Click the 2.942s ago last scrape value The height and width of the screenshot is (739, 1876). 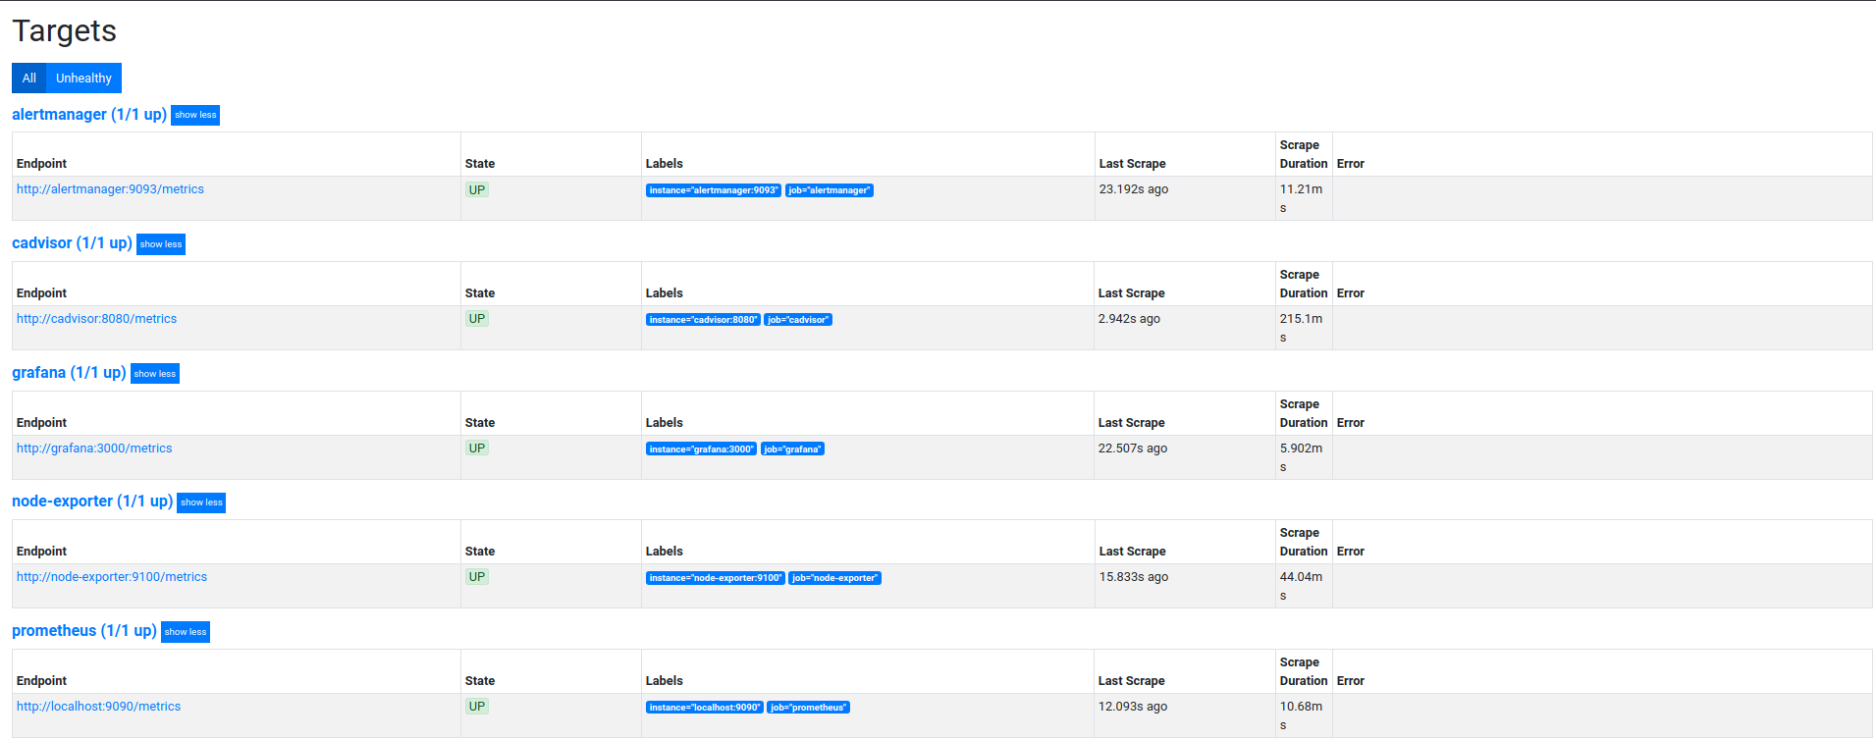click(x=1129, y=319)
